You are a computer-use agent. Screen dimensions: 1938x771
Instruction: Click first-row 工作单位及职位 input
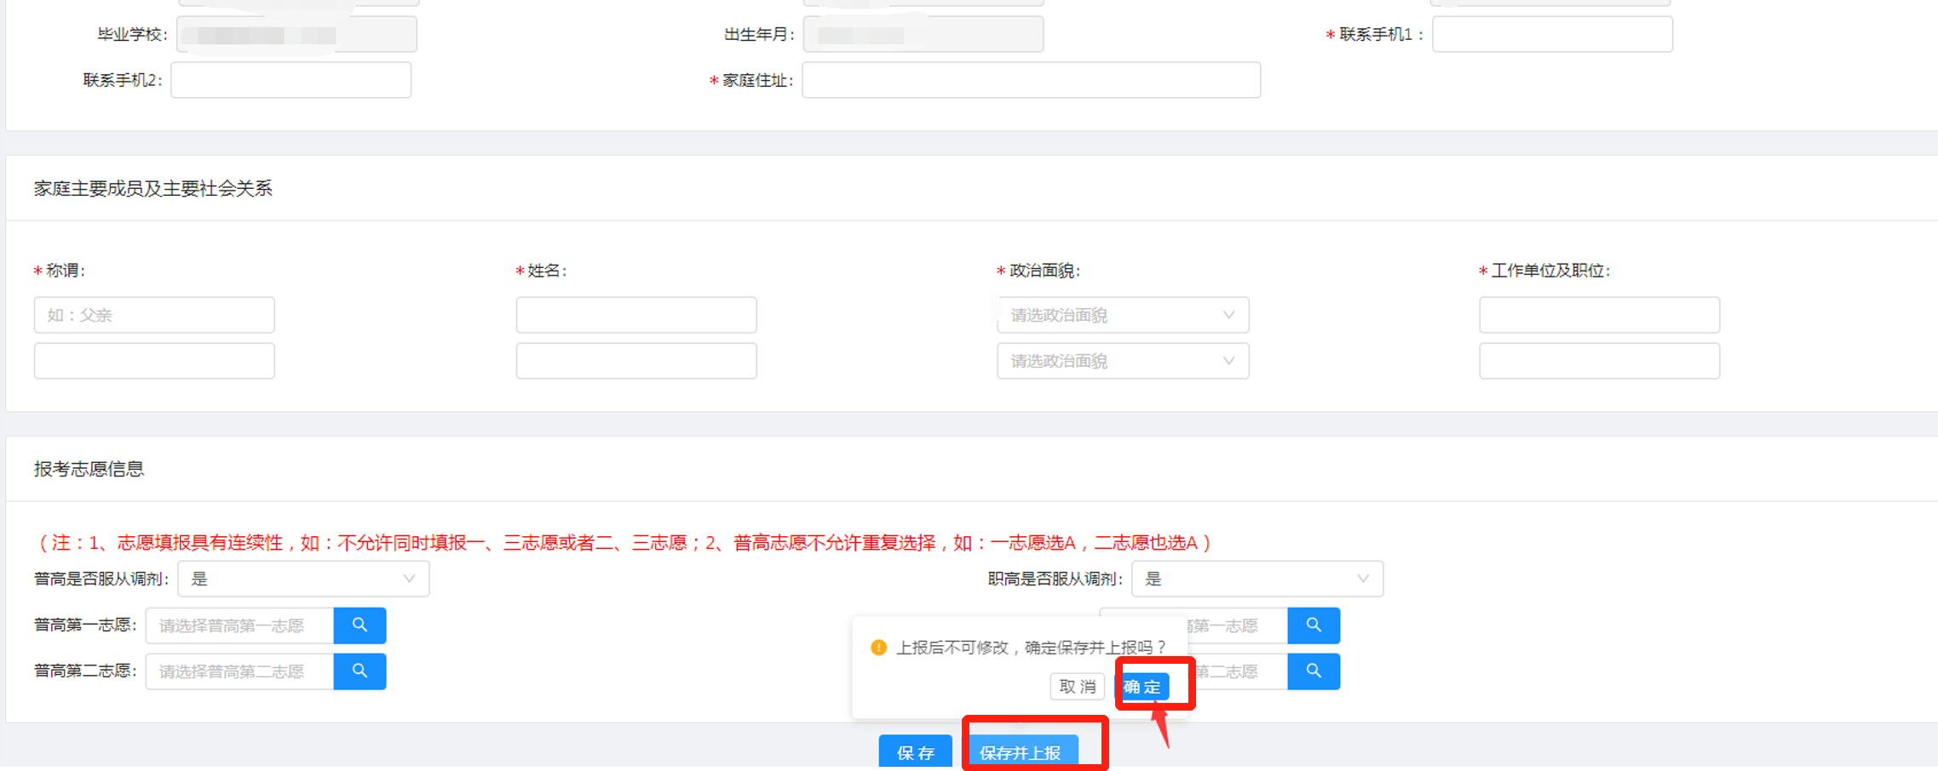1600,315
